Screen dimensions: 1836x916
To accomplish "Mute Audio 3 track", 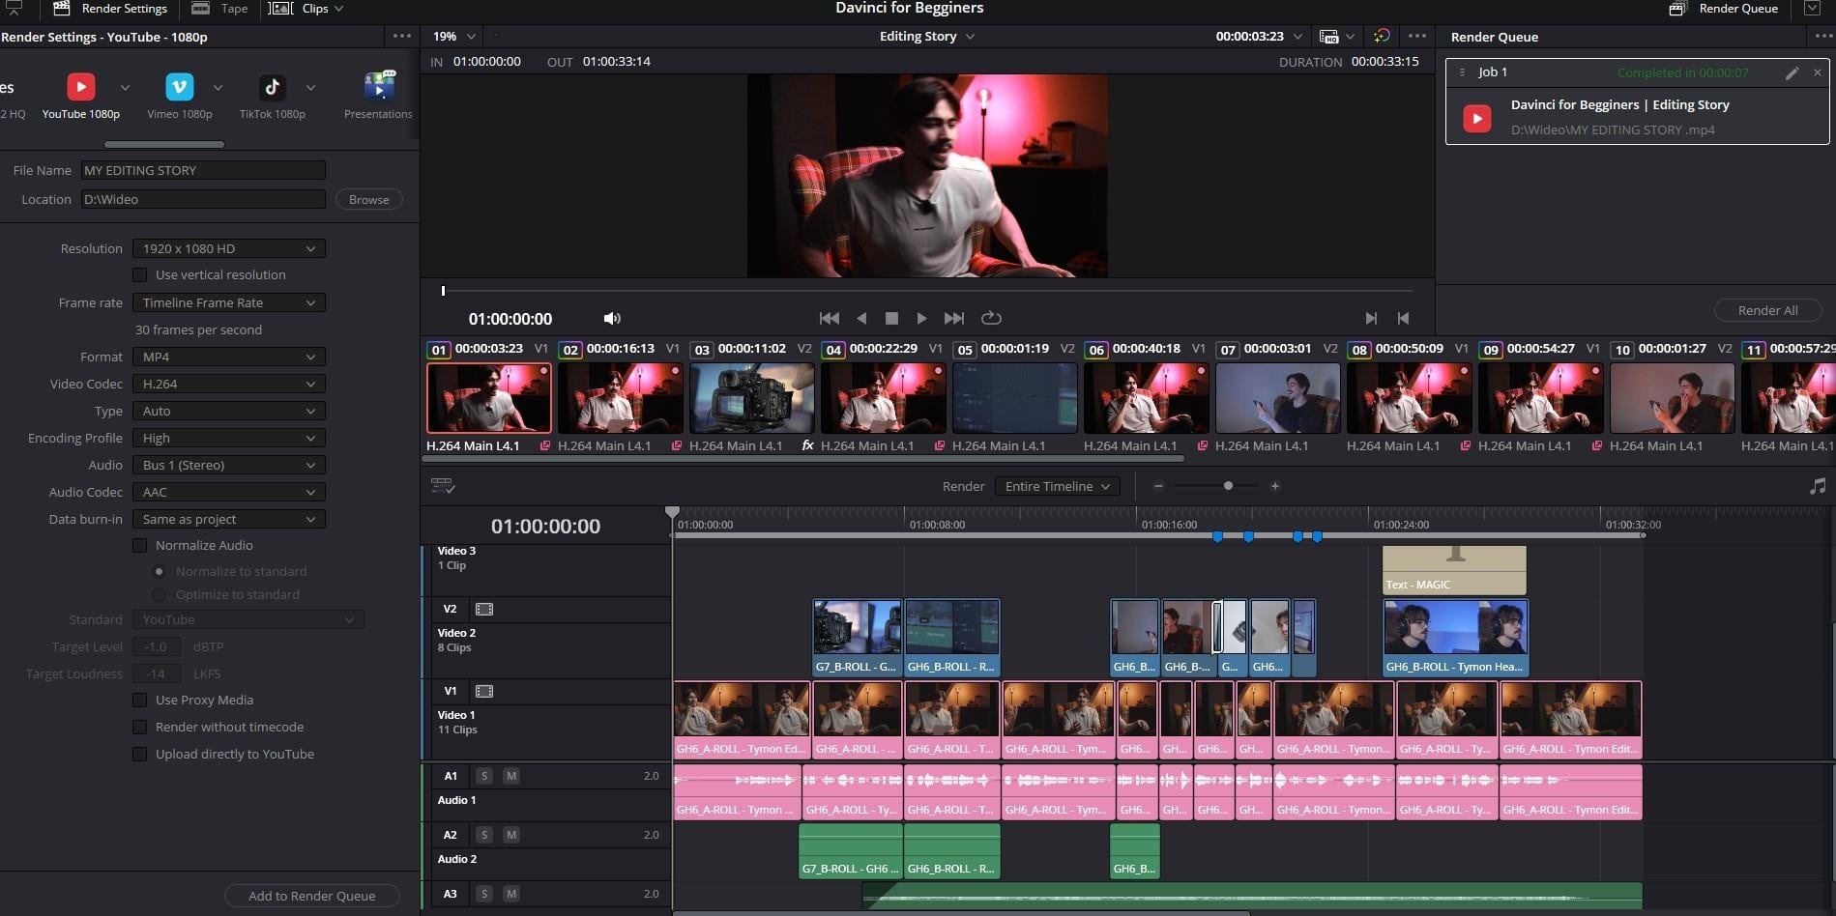I will pyautogui.click(x=511, y=894).
